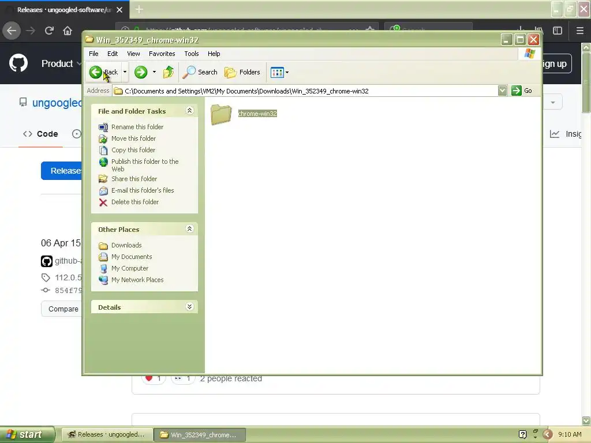Open the Favorites menu
This screenshot has height=443, width=591.
[162, 54]
